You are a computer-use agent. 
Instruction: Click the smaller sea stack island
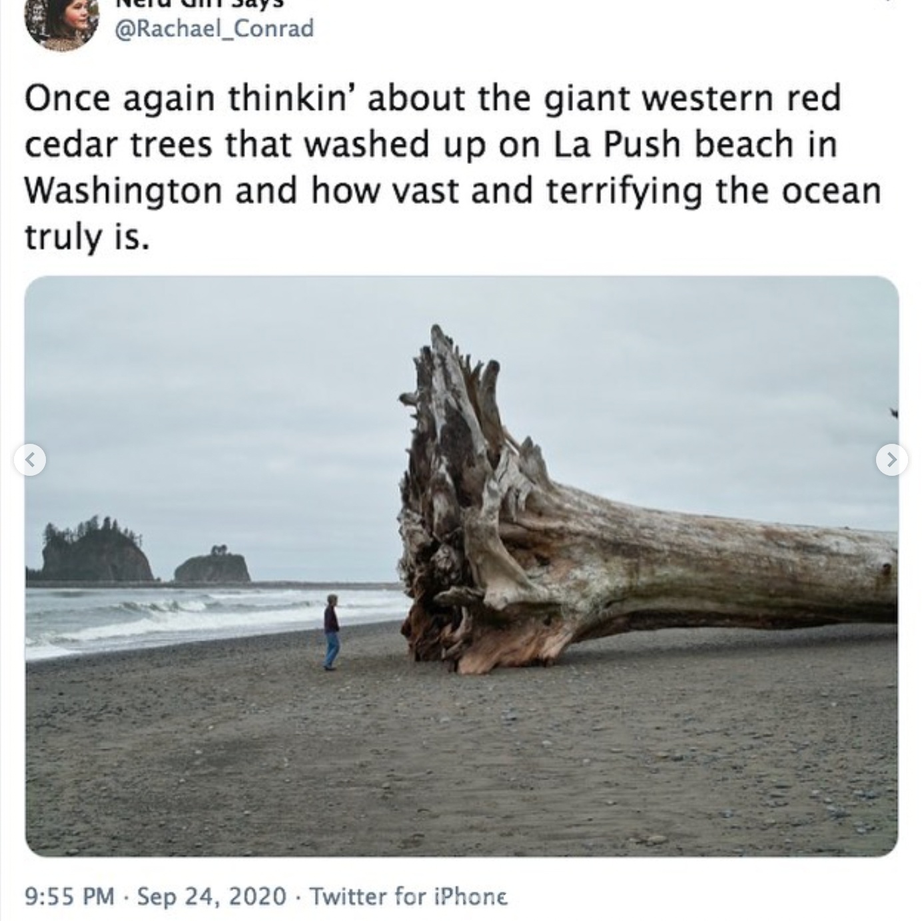(x=213, y=566)
